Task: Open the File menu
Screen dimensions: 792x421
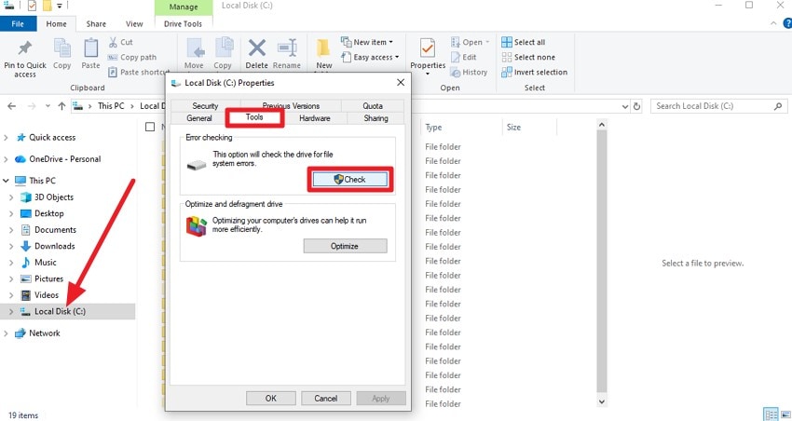Action: pos(19,23)
